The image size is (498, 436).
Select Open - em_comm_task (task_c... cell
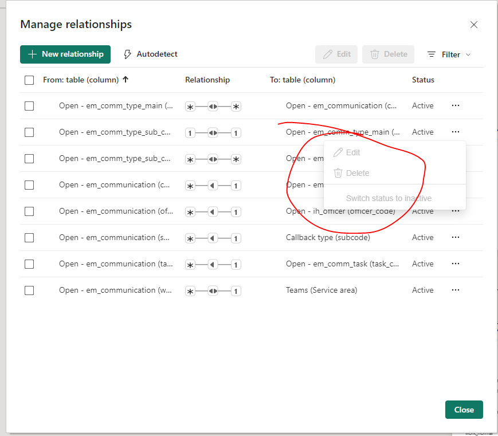[342, 264]
